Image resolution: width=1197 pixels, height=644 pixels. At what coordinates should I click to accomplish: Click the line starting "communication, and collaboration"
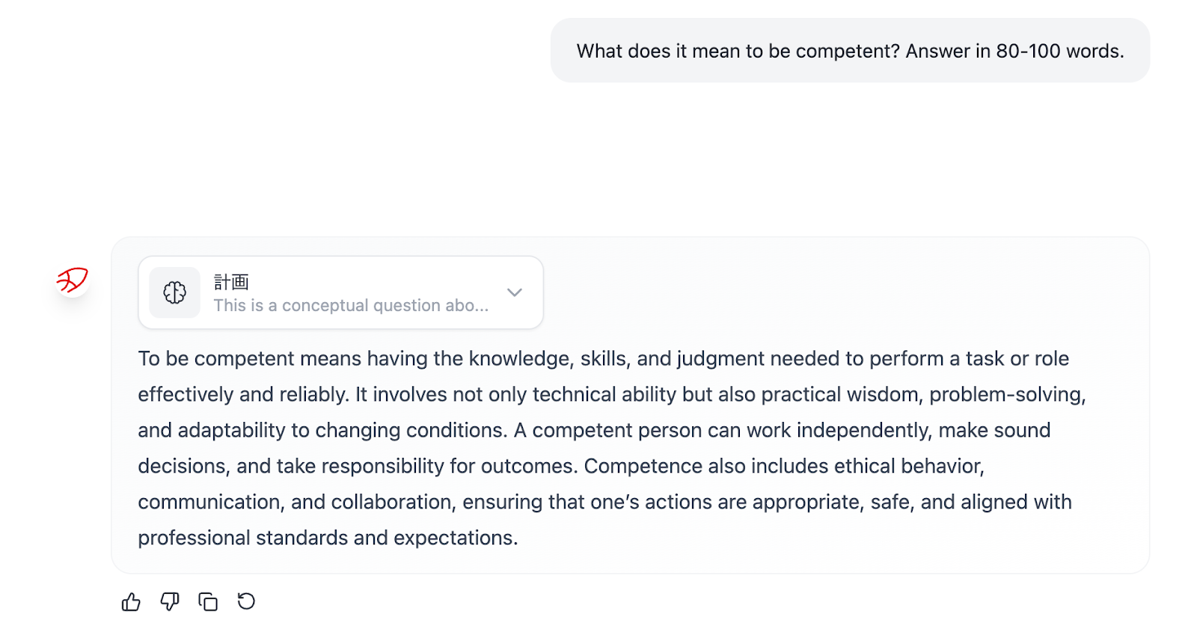(604, 503)
